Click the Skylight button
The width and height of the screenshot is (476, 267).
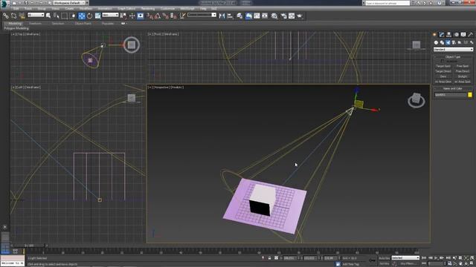click(x=463, y=76)
